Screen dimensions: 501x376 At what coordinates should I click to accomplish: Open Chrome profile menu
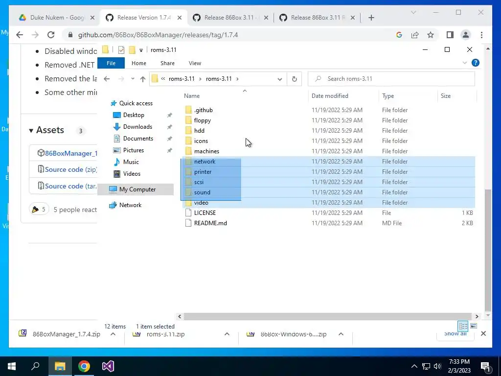pyautogui.click(x=466, y=35)
